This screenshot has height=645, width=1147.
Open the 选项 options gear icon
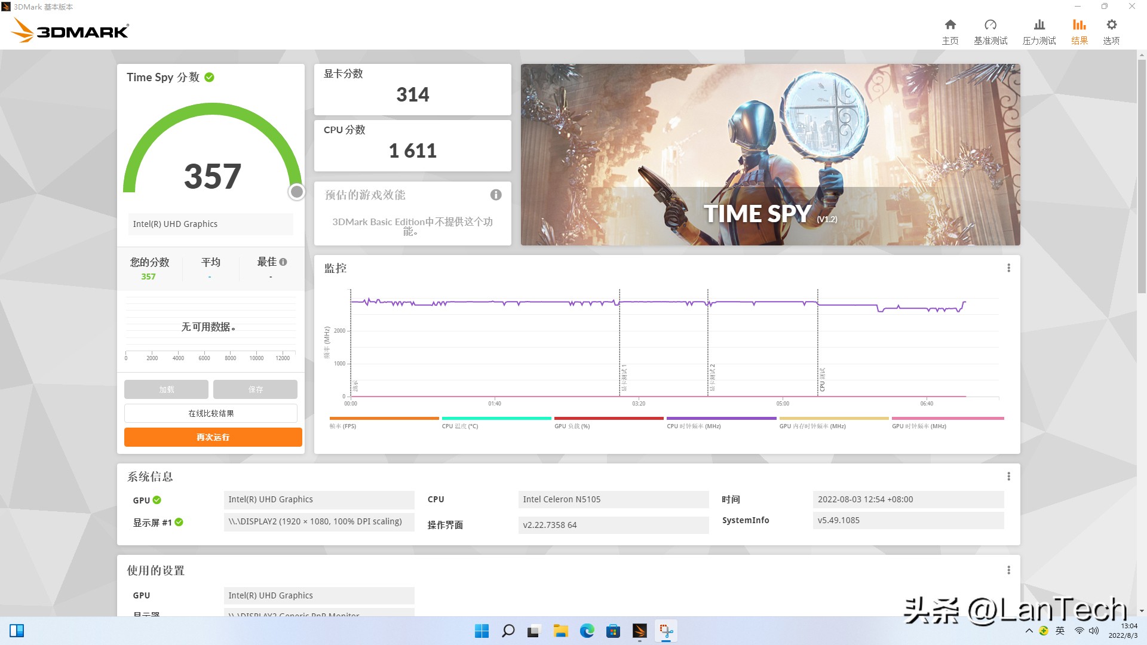pyautogui.click(x=1111, y=25)
